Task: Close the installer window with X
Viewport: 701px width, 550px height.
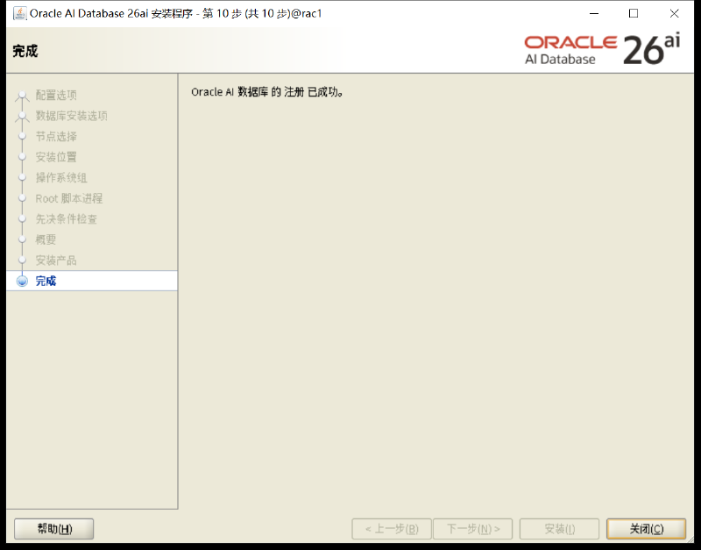Action: pyautogui.click(x=674, y=13)
